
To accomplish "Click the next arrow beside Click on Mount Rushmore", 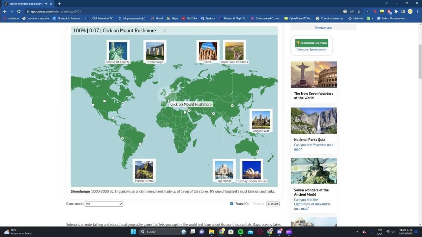I will 165,30.
